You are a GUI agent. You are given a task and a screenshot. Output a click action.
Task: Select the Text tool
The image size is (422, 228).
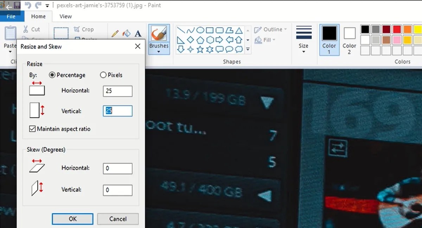coord(138,33)
